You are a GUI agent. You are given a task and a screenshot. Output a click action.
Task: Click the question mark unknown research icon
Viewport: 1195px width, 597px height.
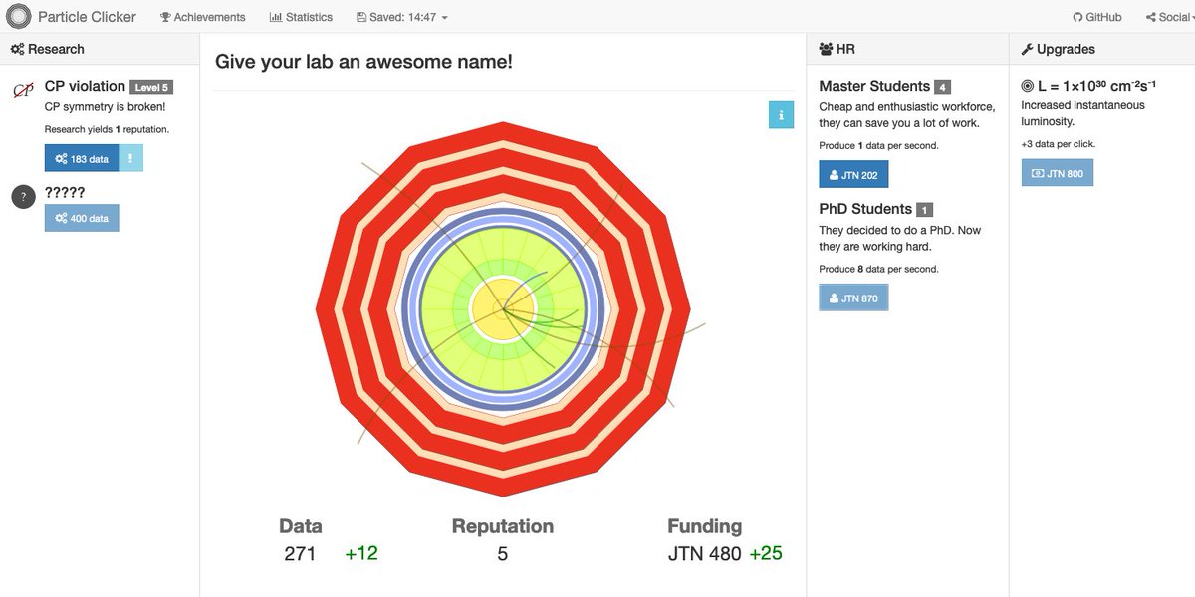(23, 197)
